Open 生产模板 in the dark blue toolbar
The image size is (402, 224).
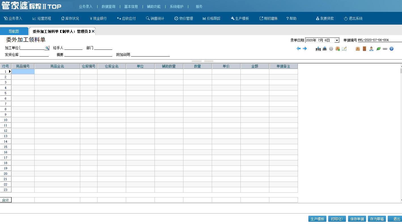(x=240, y=18)
